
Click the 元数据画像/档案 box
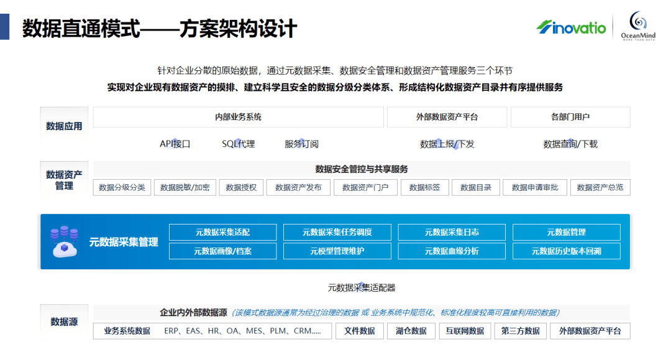[222, 251]
